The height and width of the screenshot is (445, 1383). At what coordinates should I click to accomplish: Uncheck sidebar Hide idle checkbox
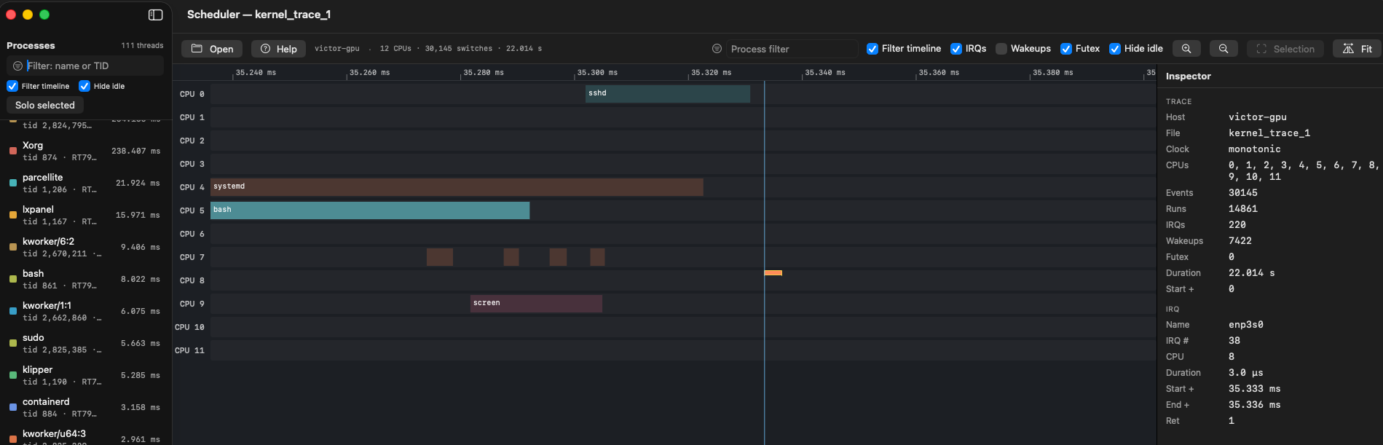84,86
